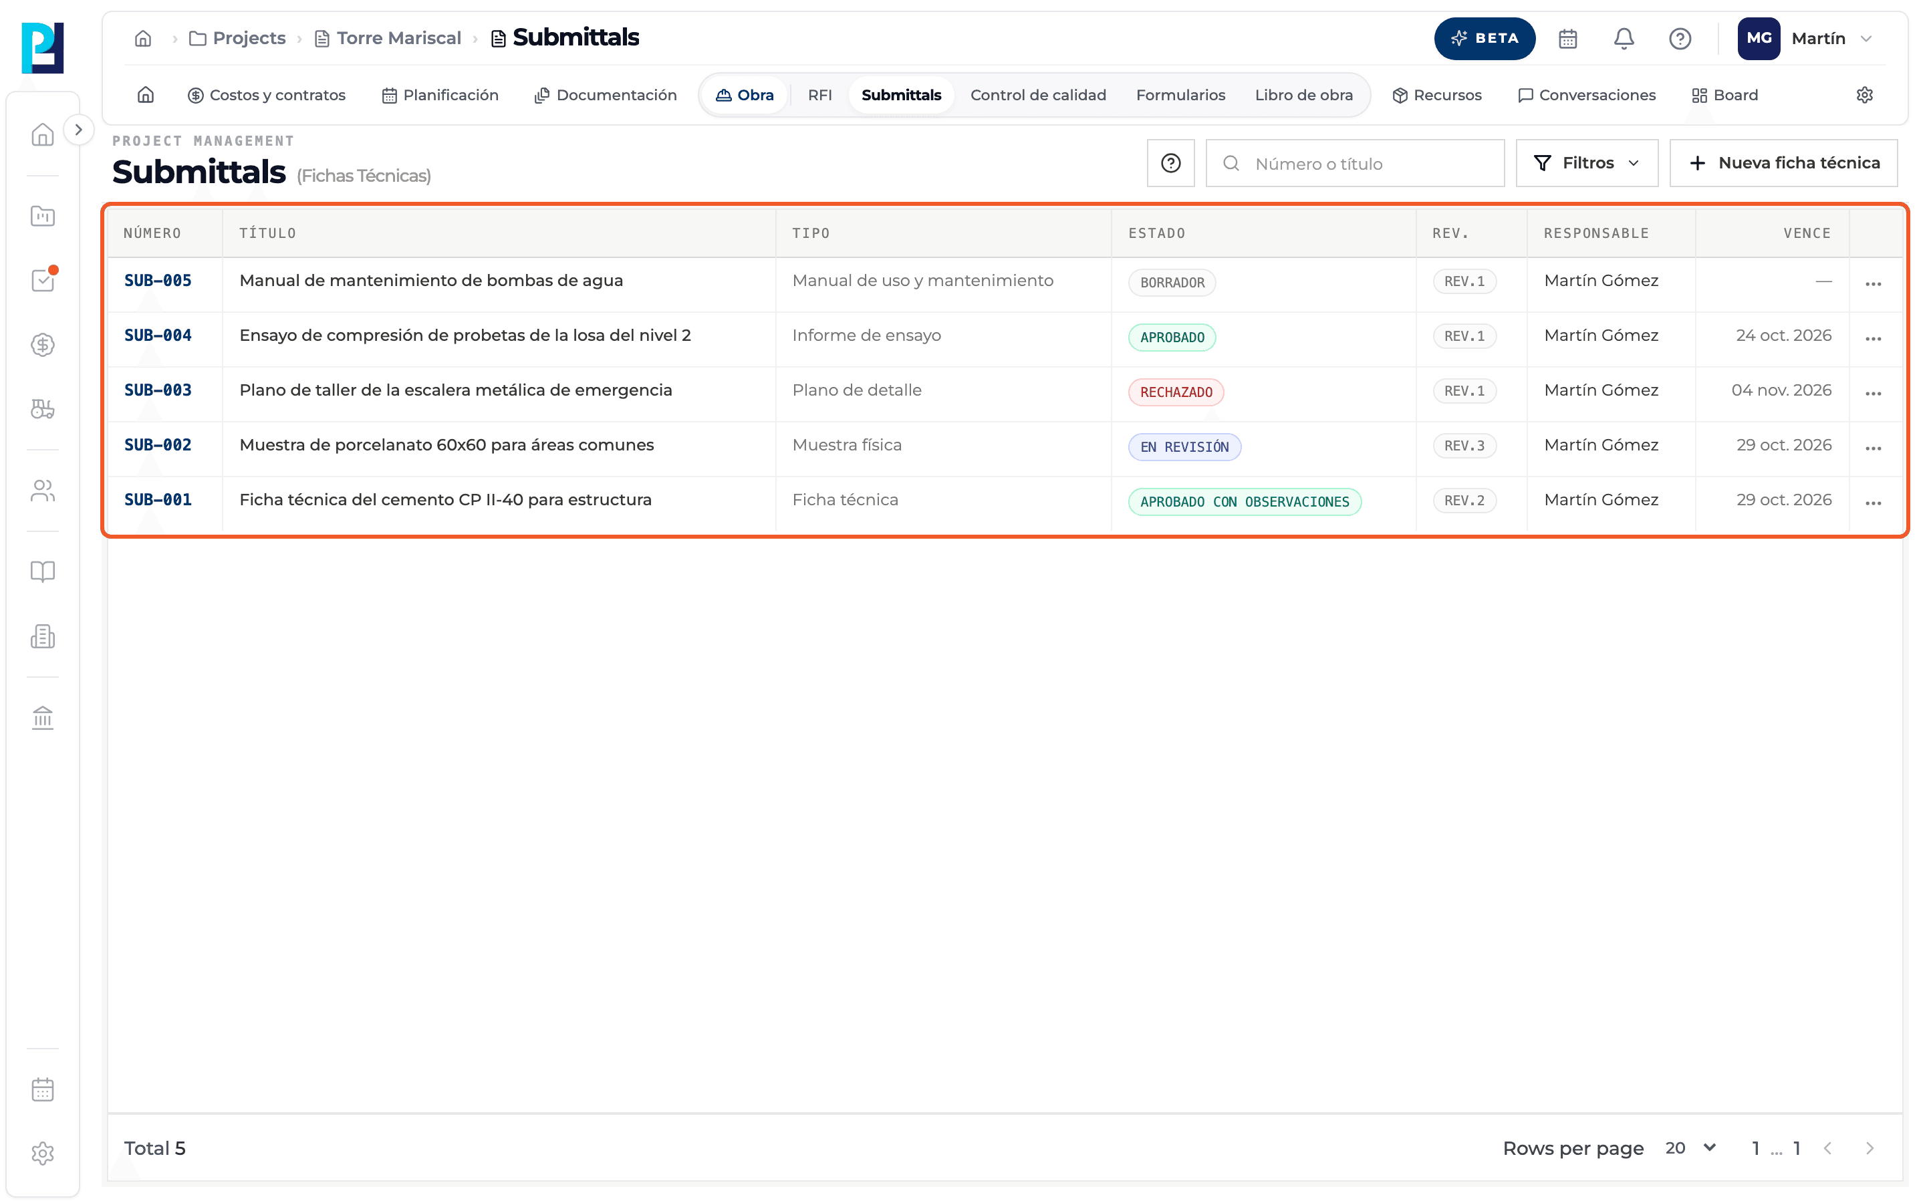Open the notifications bell icon
Screen dimensions: 1925x1203
[1624, 38]
